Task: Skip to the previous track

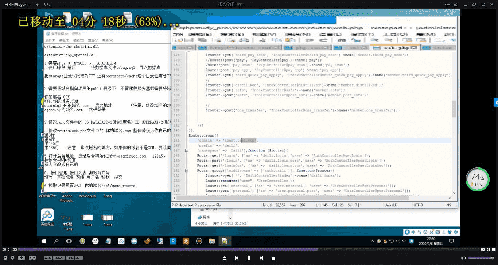Action: point(237,258)
